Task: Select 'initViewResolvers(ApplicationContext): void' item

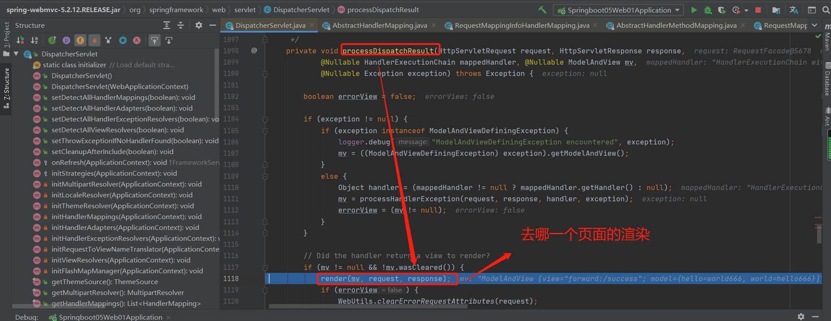Action: tap(121, 260)
